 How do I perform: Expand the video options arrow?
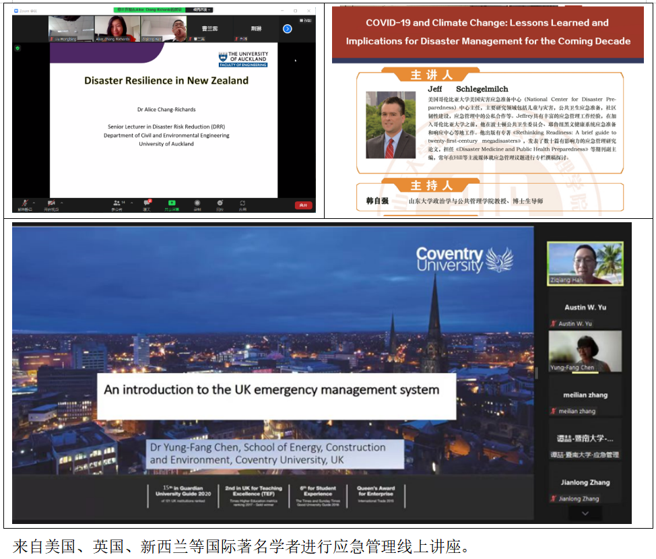(62, 203)
